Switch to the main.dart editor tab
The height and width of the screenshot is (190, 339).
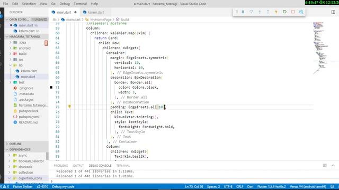[x=64, y=12]
